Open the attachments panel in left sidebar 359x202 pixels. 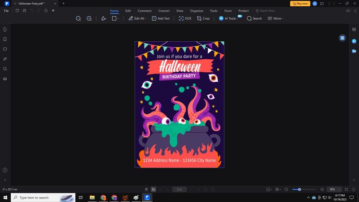(5, 59)
